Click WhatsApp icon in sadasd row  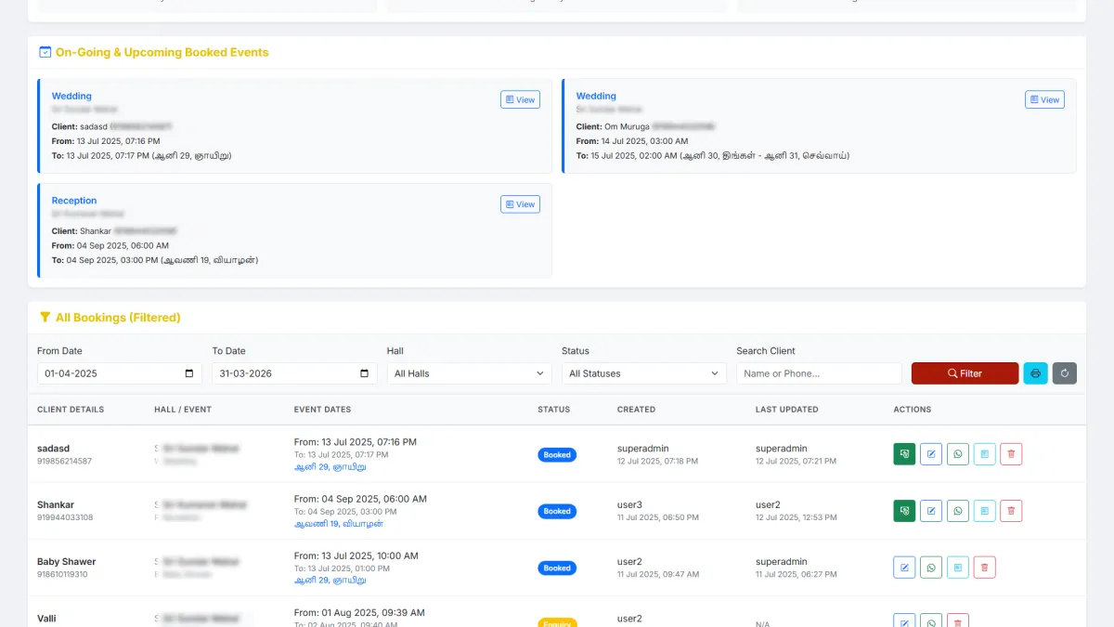(958, 454)
